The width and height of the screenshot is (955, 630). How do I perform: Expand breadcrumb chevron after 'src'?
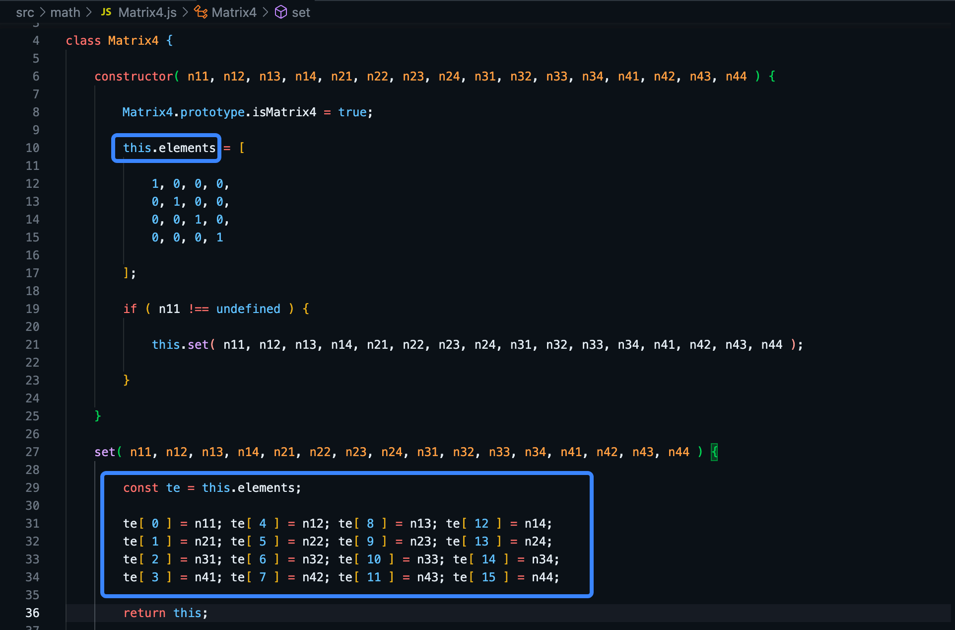42,12
